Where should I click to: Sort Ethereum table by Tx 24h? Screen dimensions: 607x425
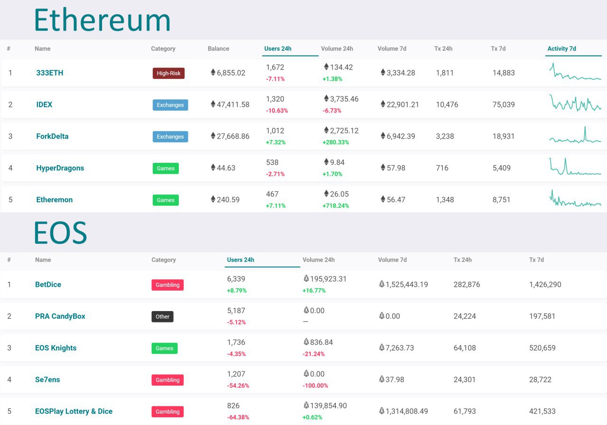click(x=443, y=48)
